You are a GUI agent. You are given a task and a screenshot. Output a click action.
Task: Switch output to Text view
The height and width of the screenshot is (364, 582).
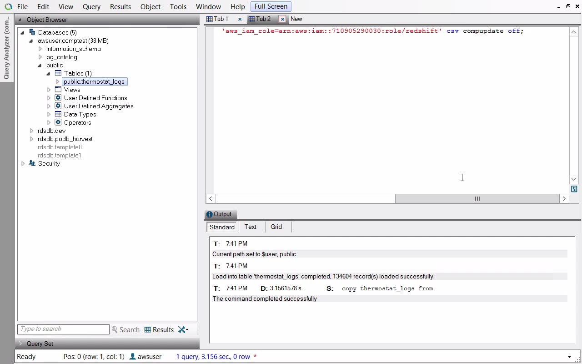(x=250, y=227)
